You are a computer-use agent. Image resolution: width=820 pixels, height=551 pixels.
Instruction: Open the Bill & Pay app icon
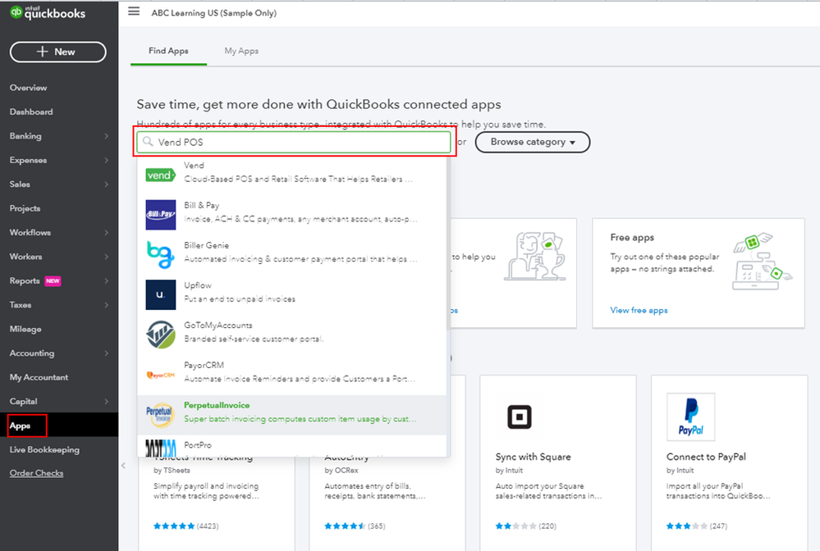tap(160, 214)
